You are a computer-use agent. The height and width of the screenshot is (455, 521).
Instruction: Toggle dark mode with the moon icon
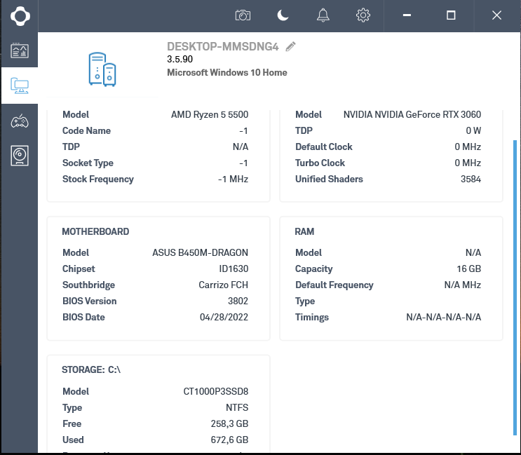(x=283, y=15)
